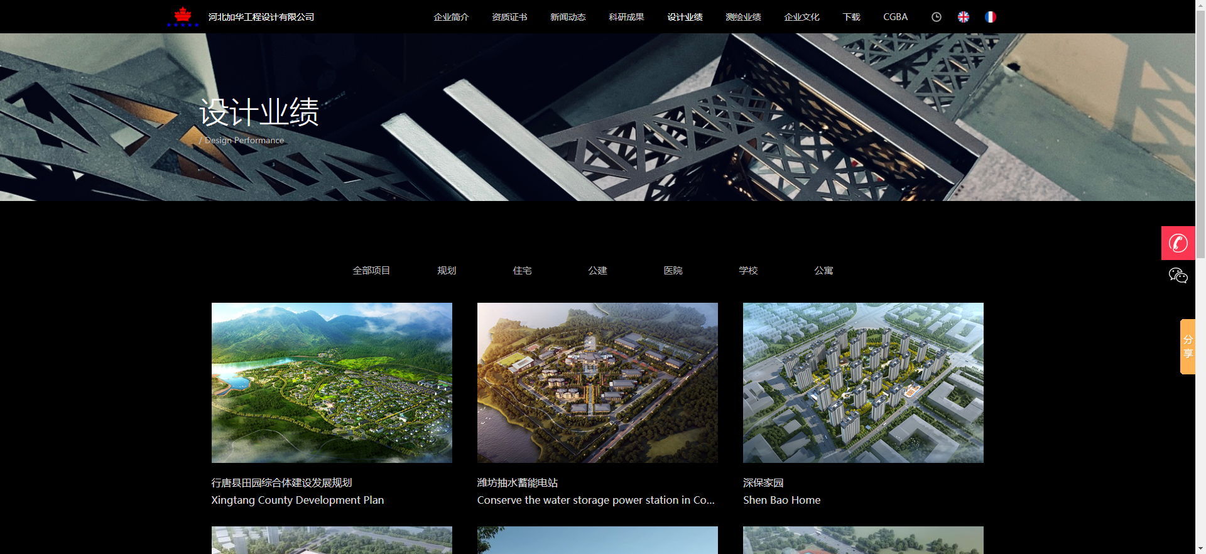Go to the 新闻动态 page
The image size is (1206, 554).
[568, 17]
